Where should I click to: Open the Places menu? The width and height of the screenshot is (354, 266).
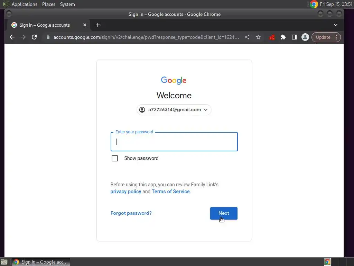click(49, 4)
